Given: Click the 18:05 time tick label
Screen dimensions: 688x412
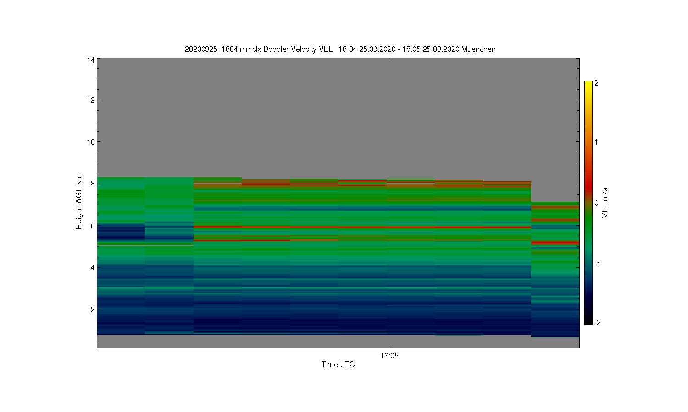Looking at the screenshot, I should [389, 356].
